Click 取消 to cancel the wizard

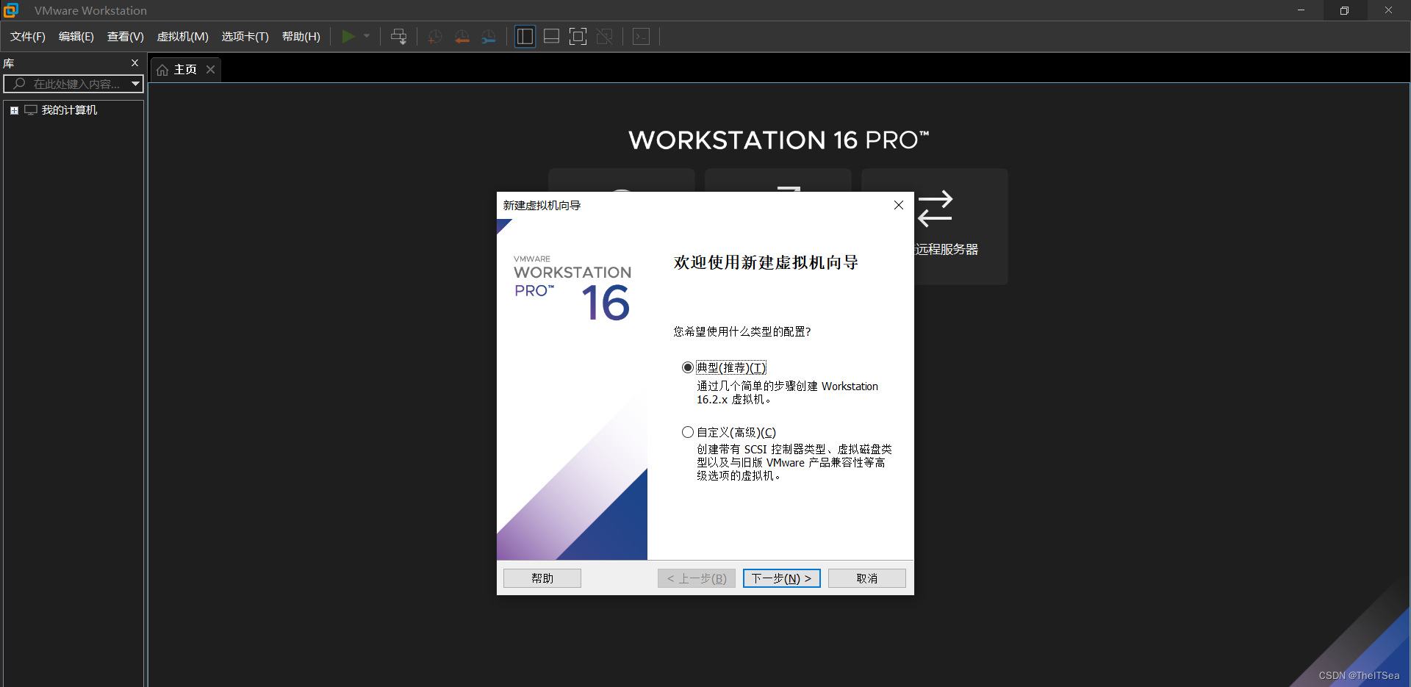[x=866, y=578]
